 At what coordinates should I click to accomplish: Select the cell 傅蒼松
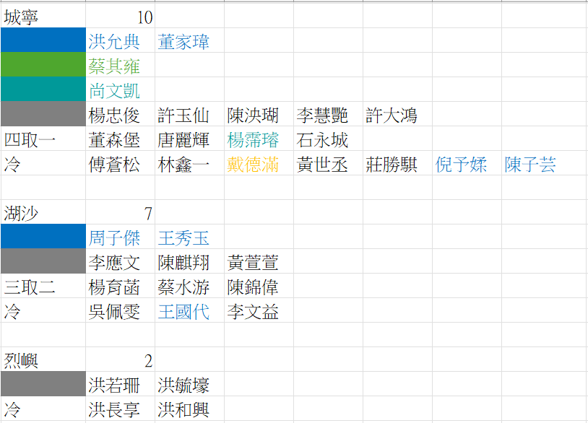[x=121, y=163]
